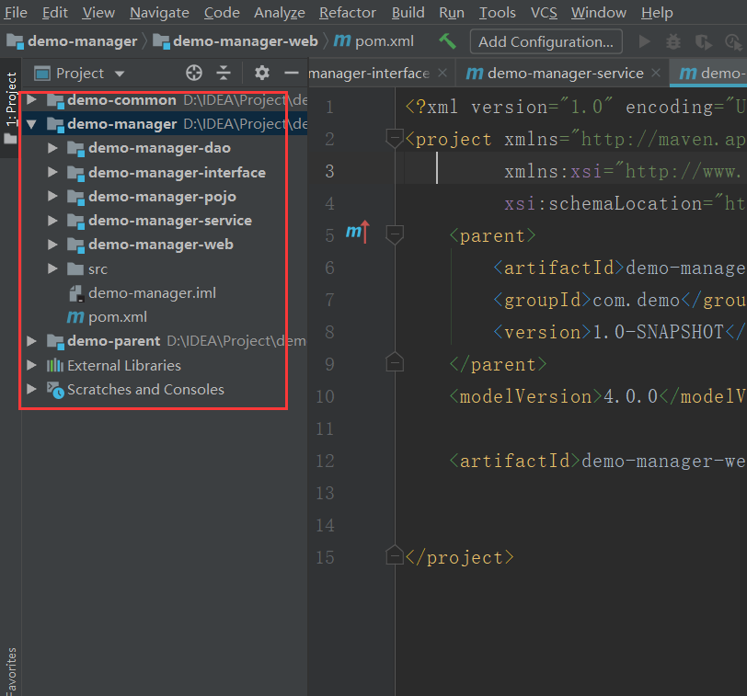Viewport: 747px width, 696px height.
Task: Expand the src folder node
Action: pyautogui.click(x=52, y=269)
